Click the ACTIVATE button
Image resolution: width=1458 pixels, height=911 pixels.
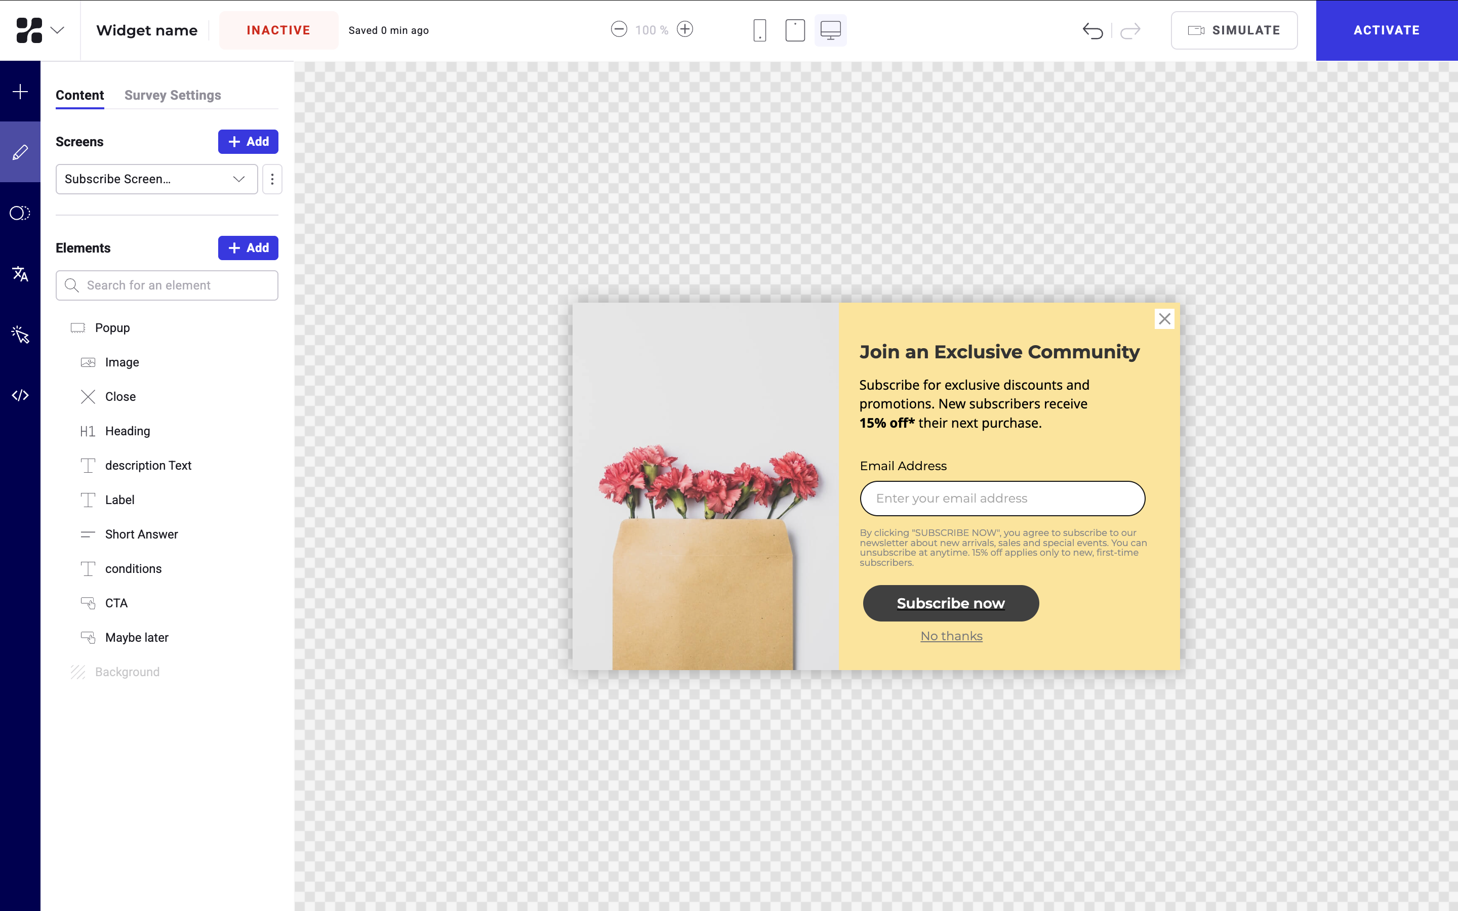pyautogui.click(x=1386, y=30)
